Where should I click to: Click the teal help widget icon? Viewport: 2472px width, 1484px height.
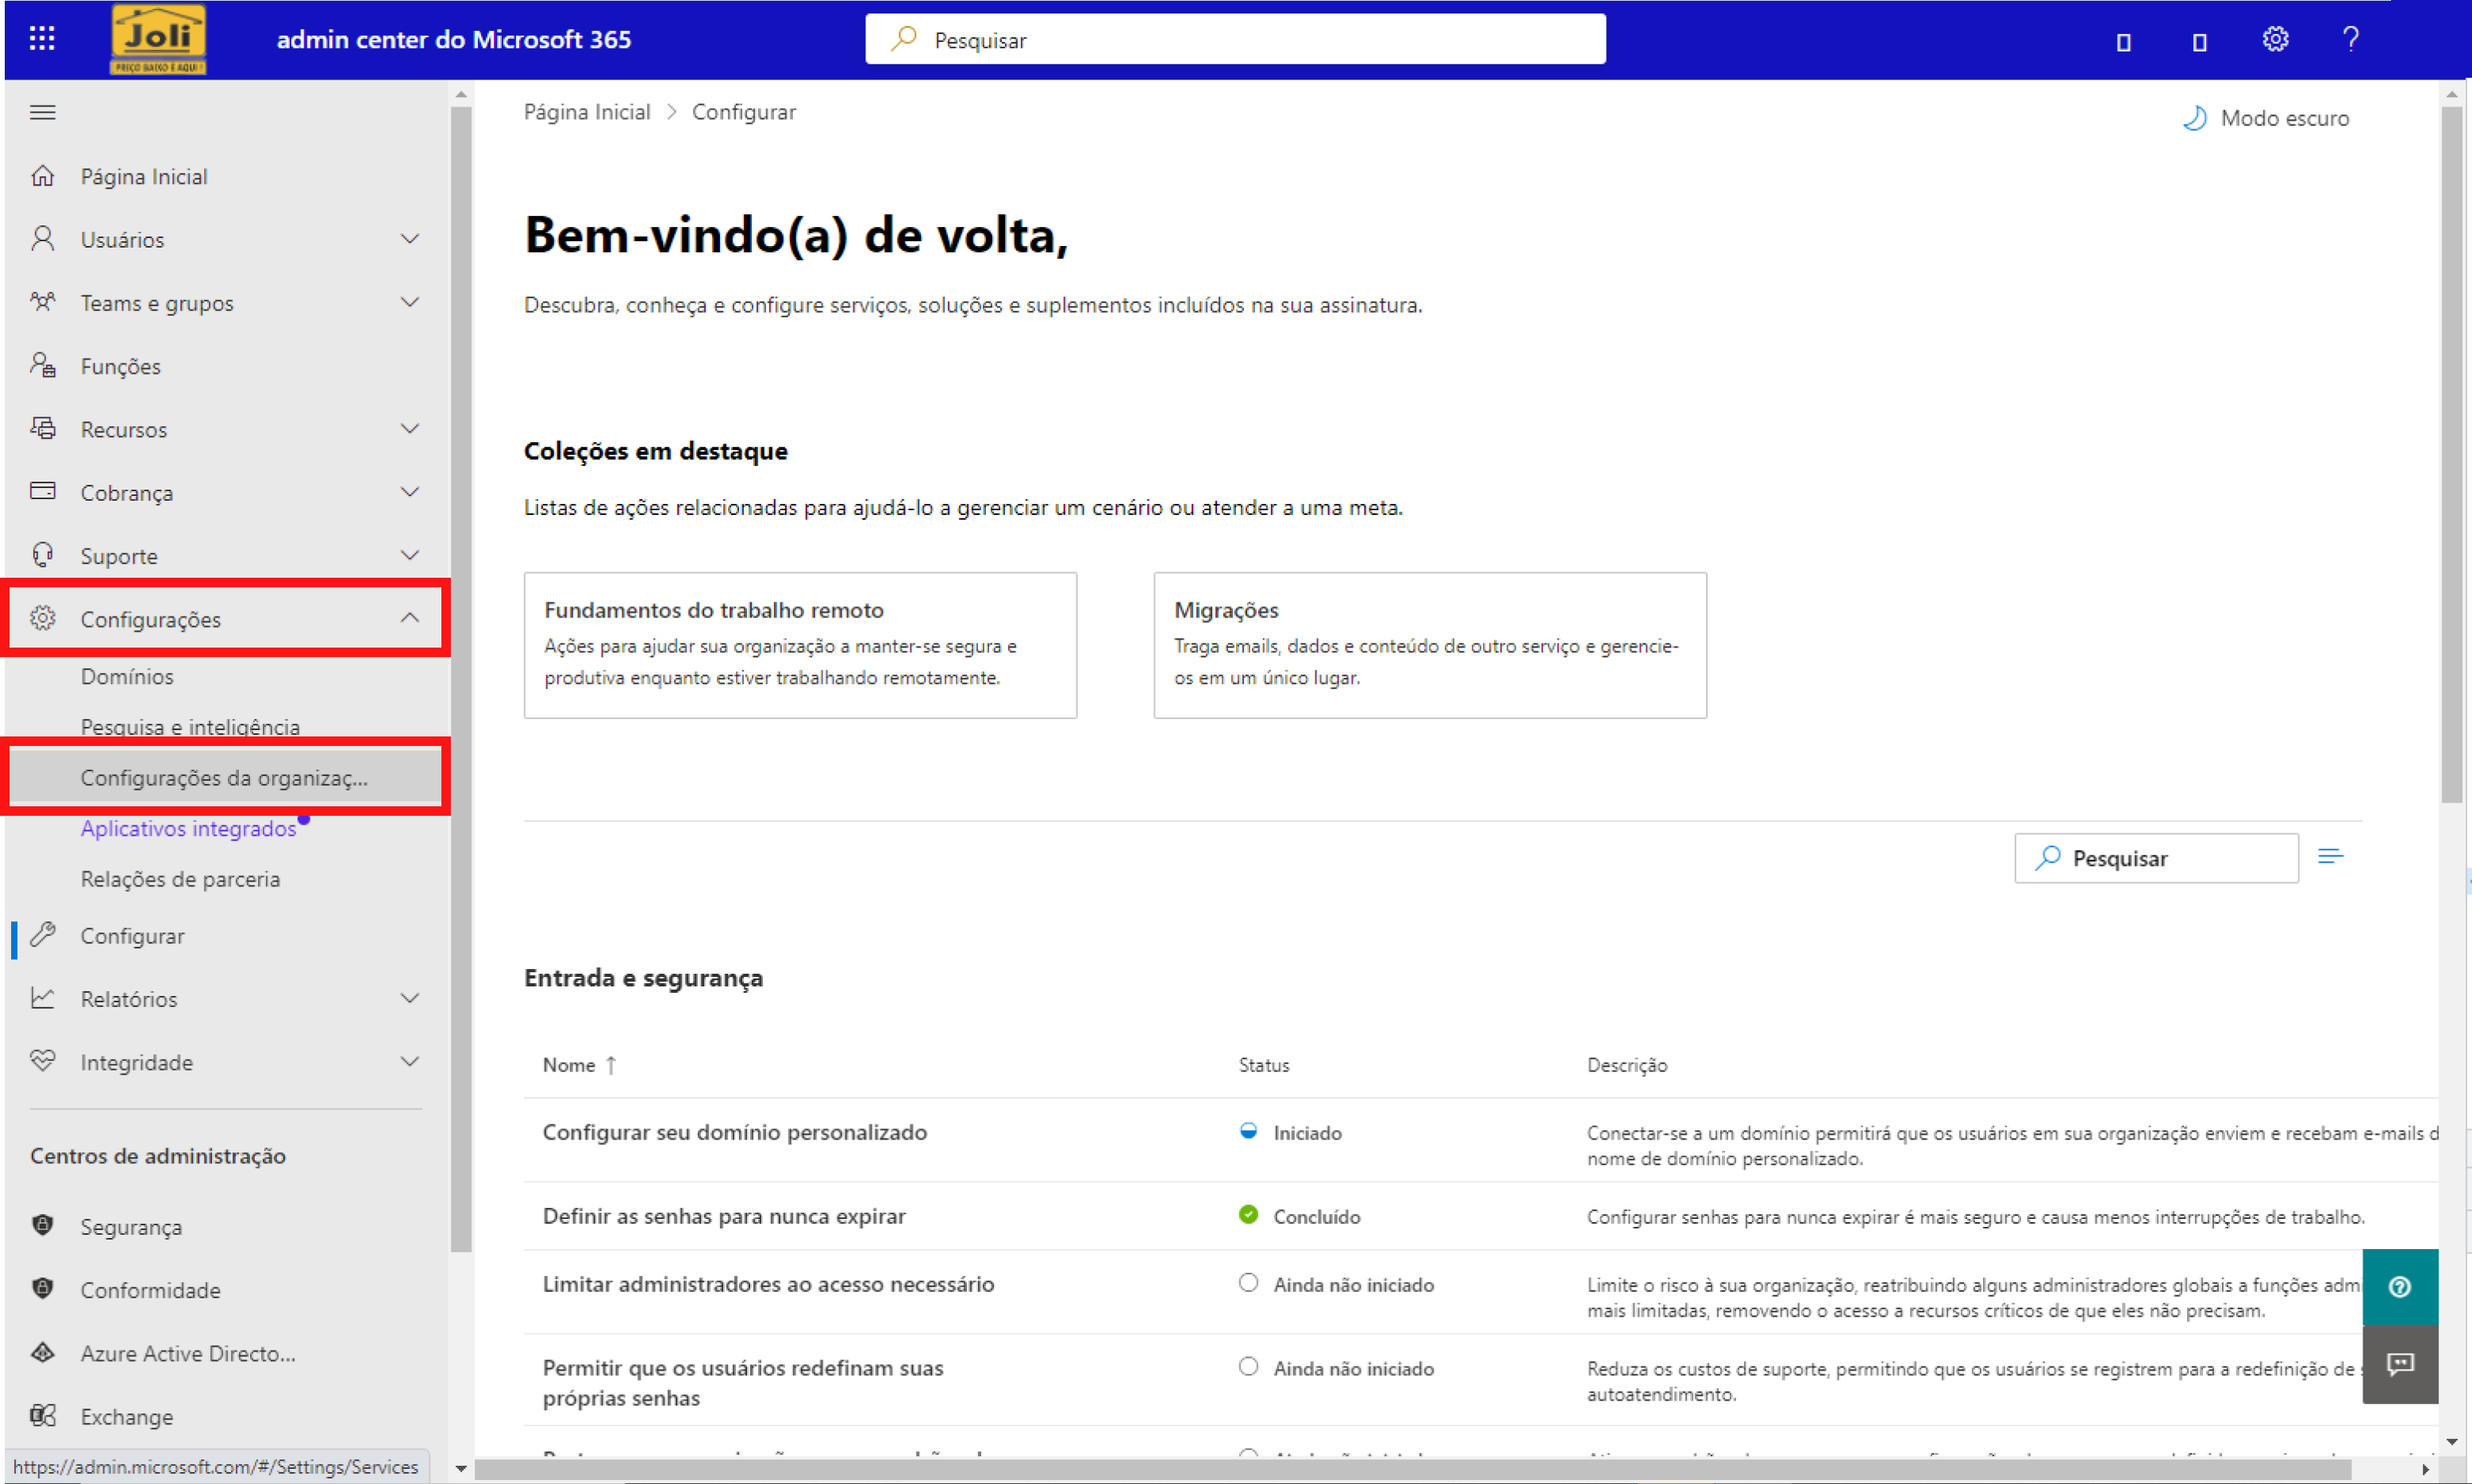point(2399,1287)
